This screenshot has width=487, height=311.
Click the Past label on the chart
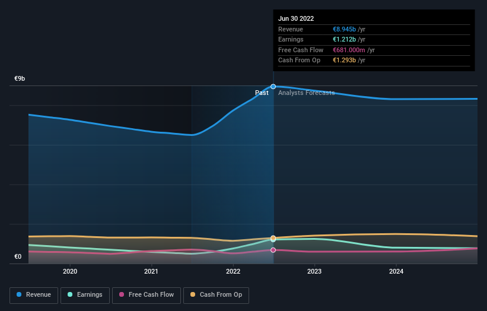pyautogui.click(x=262, y=93)
